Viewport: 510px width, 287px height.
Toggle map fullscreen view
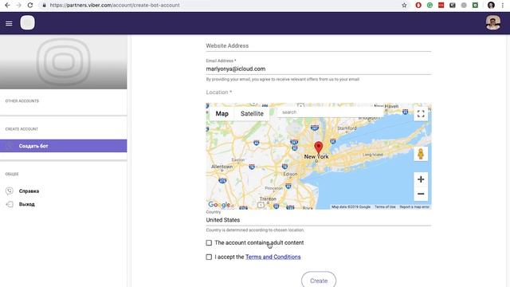pos(421,114)
